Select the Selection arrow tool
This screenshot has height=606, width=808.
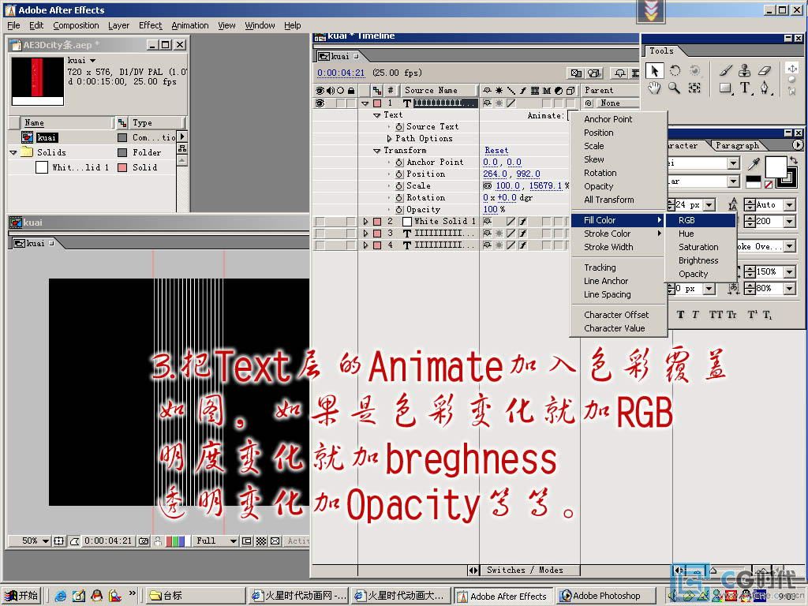pos(654,70)
